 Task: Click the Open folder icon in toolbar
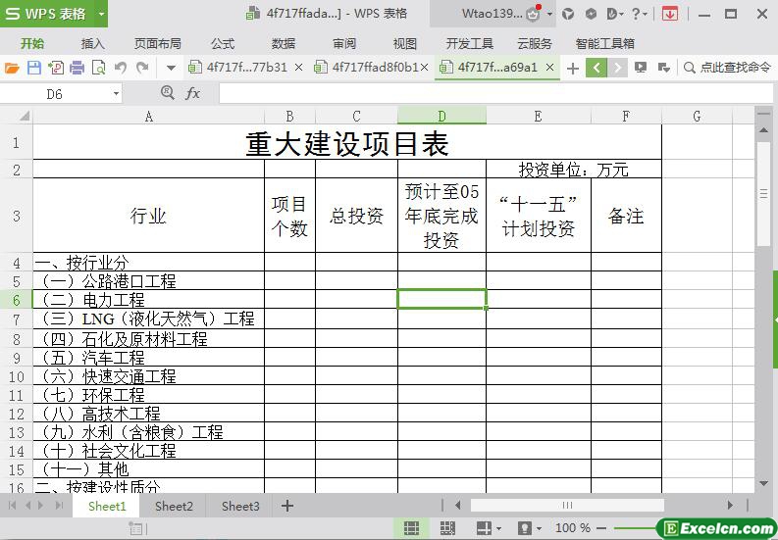pyautogui.click(x=12, y=68)
